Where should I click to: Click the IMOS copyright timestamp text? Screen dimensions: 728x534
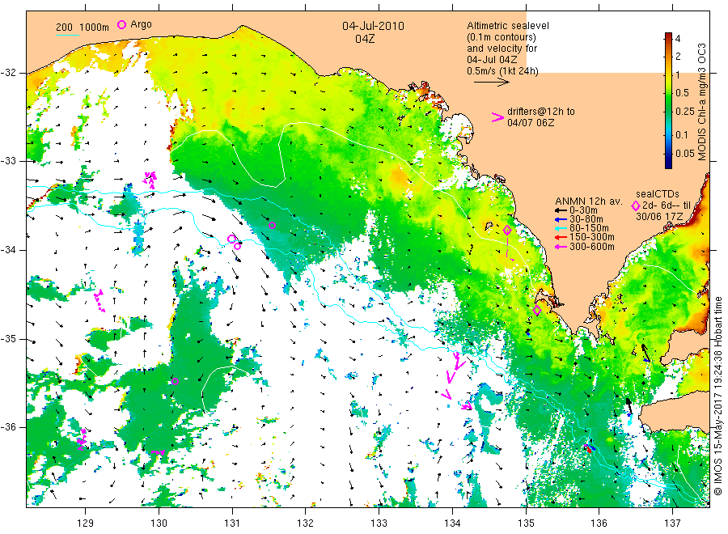(718, 396)
